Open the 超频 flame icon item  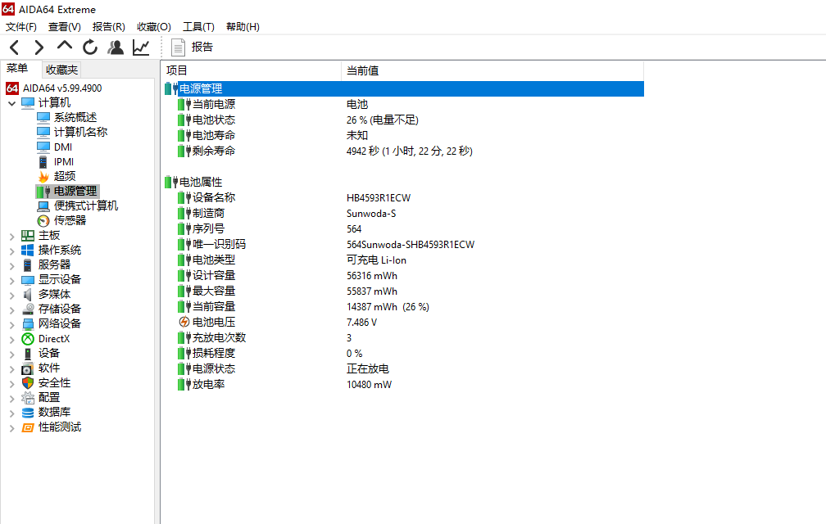tap(43, 176)
